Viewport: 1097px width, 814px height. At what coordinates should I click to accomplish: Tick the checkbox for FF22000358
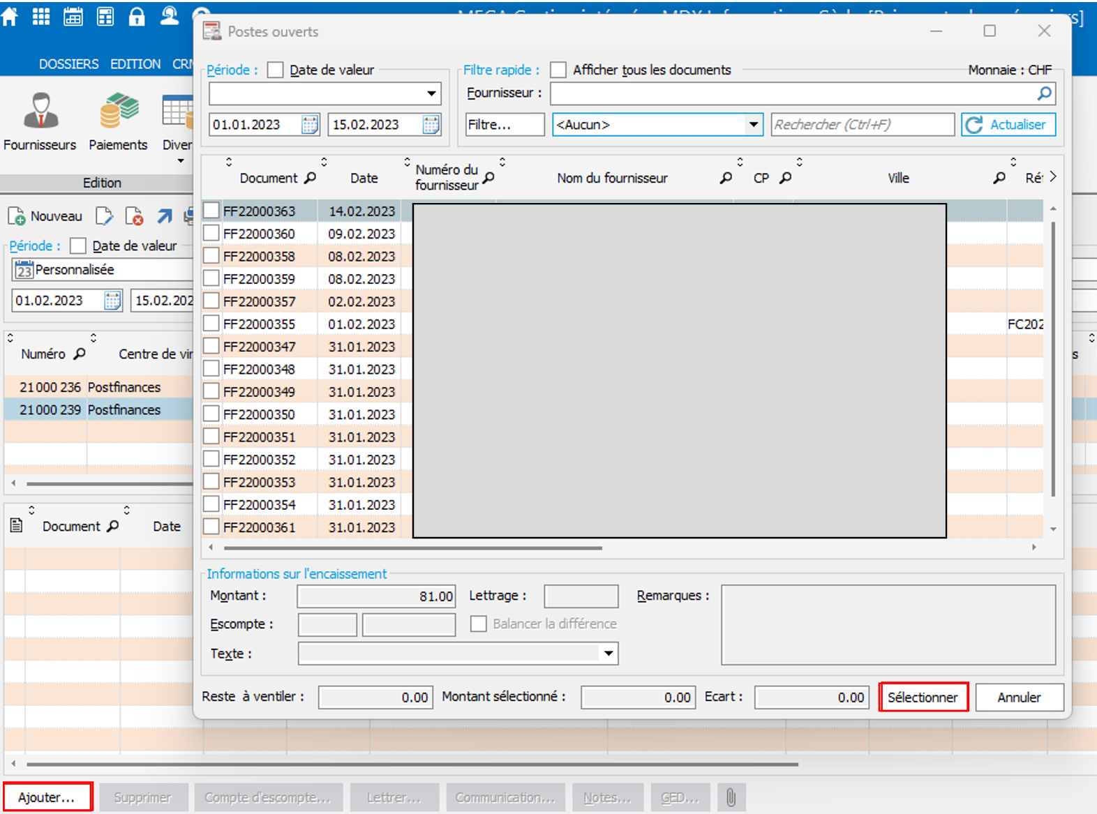point(211,255)
